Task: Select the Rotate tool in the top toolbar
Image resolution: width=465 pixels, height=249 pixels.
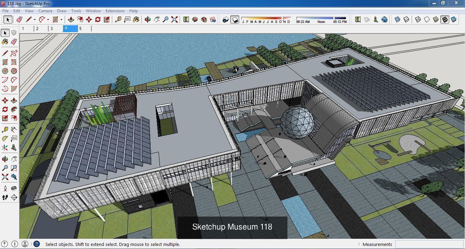Action: point(98,19)
